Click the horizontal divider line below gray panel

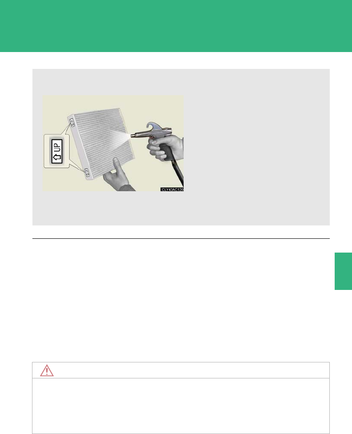[181, 238]
